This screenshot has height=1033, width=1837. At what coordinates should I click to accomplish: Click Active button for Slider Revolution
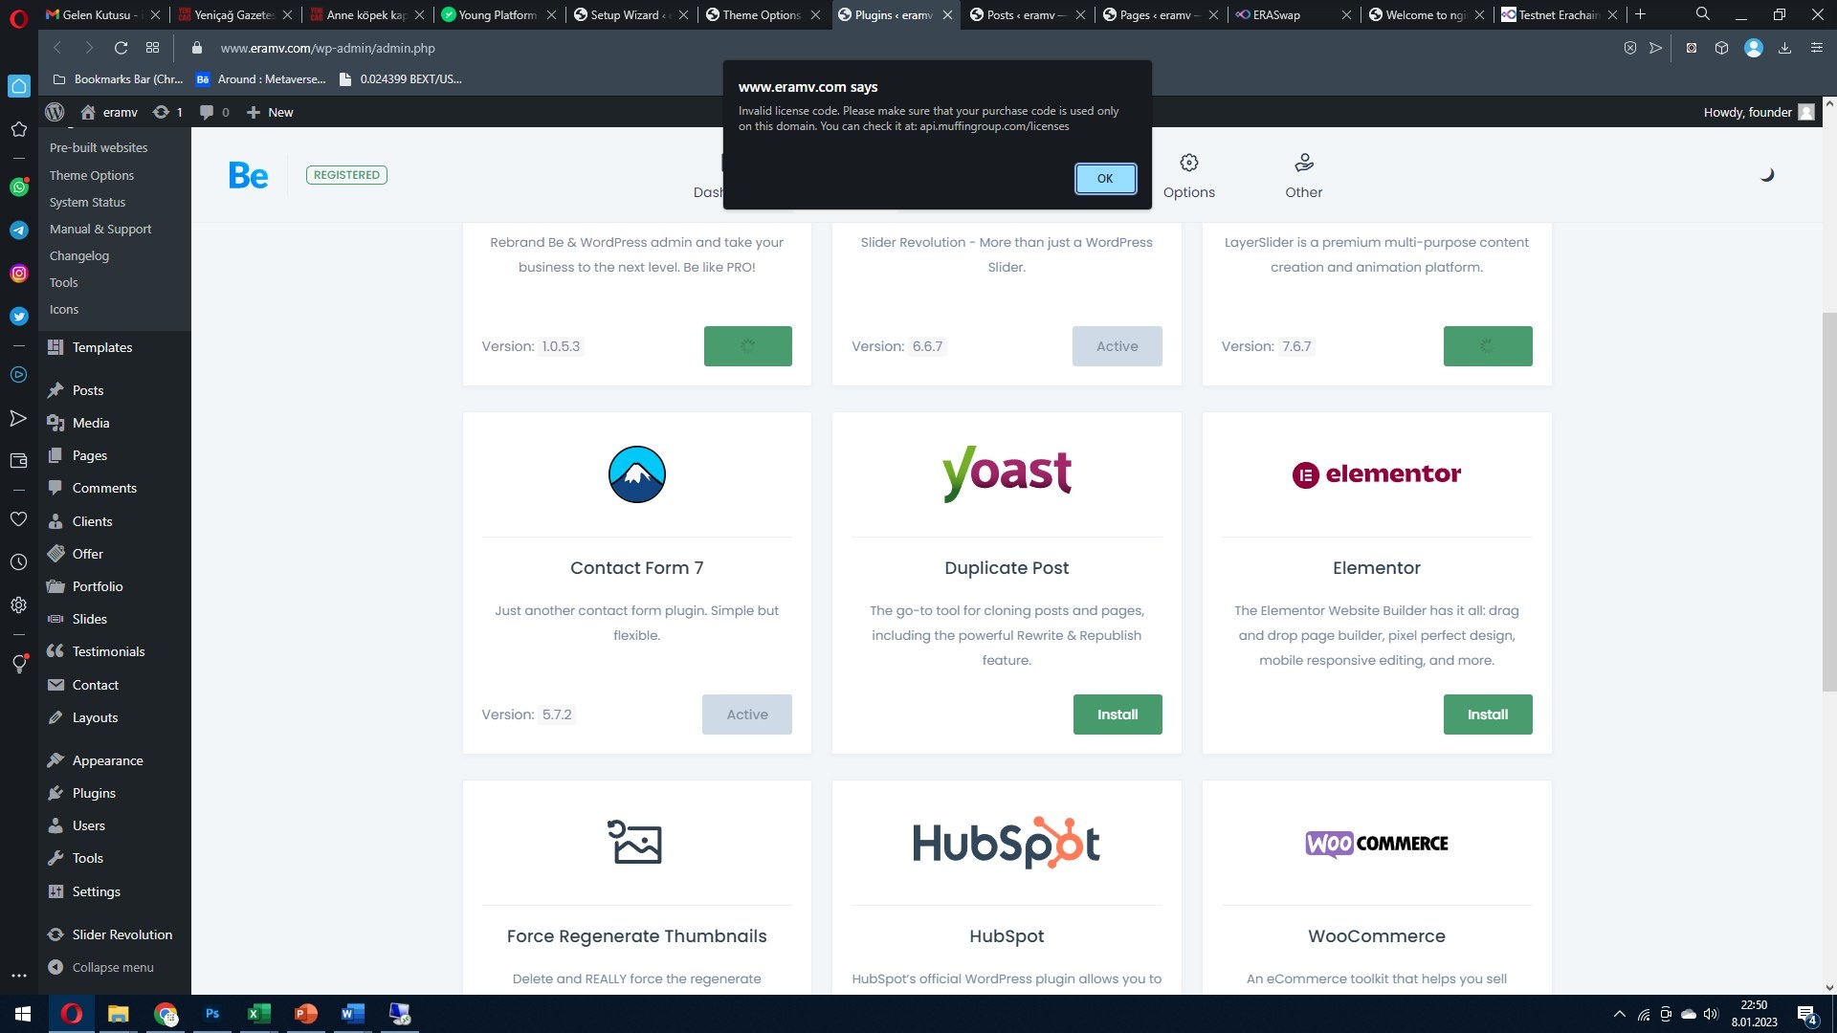click(x=1118, y=346)
